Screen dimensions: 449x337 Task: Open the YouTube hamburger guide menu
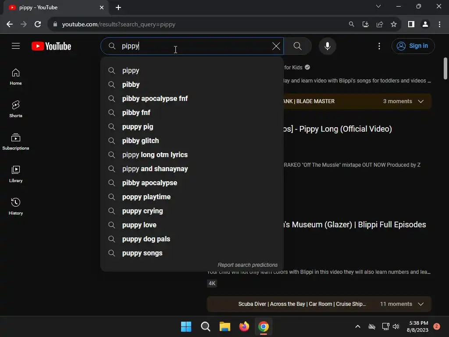click(16, 46)
